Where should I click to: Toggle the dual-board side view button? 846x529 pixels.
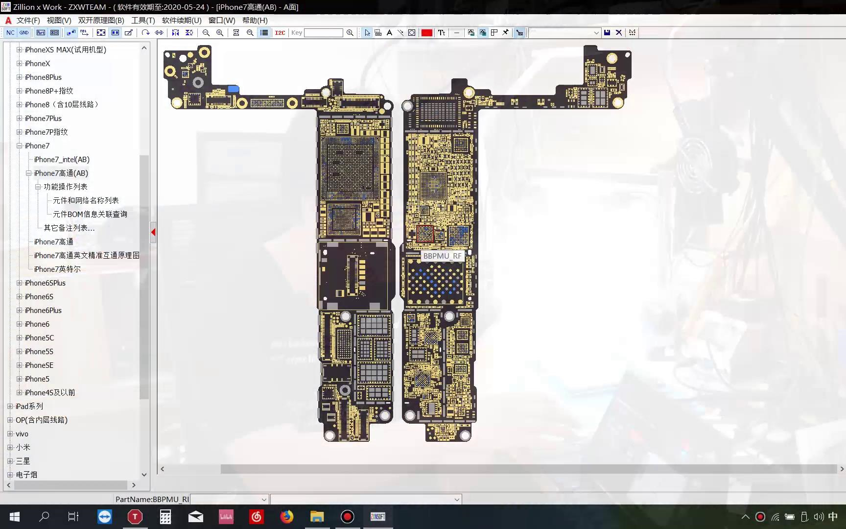click(115, 33)
